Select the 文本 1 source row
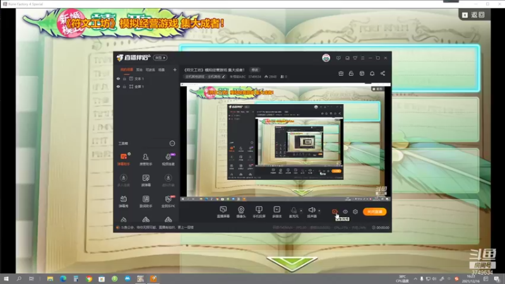This screenshot has height=284, width=505. [147, 78]
